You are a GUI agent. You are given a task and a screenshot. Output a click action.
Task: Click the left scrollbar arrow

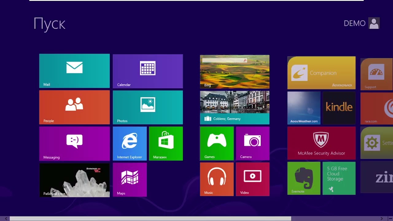(6, 219)
